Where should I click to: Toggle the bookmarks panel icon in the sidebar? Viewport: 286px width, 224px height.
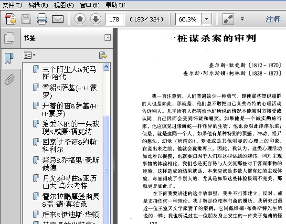[9, 59]
